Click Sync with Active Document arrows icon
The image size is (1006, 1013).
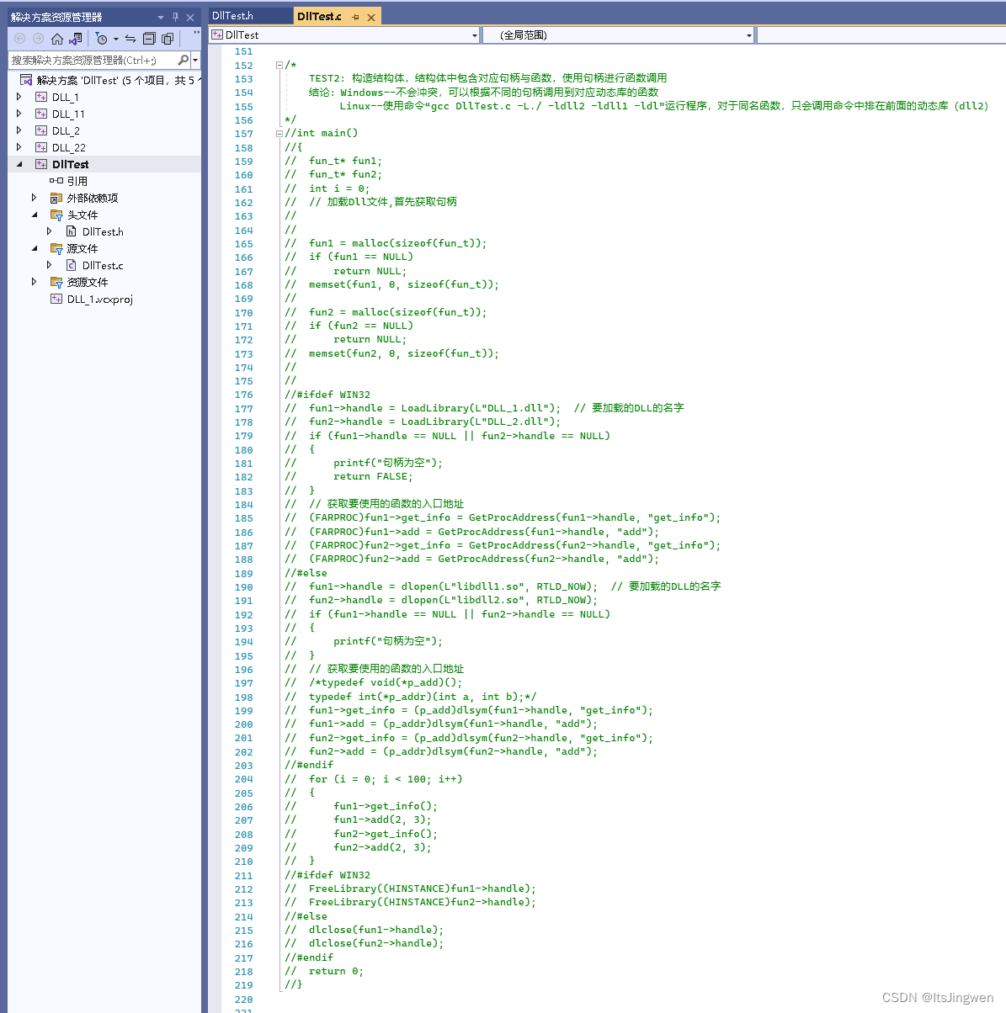pyautogui.click(x=130, y=39)
